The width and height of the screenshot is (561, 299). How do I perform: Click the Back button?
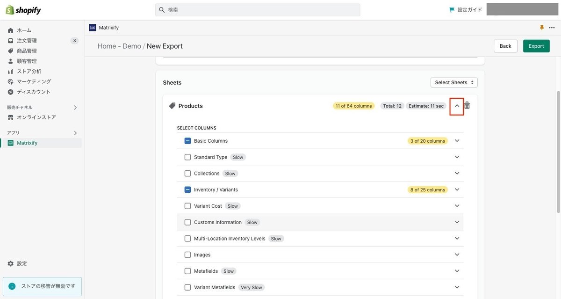click(x=506, y=45)
